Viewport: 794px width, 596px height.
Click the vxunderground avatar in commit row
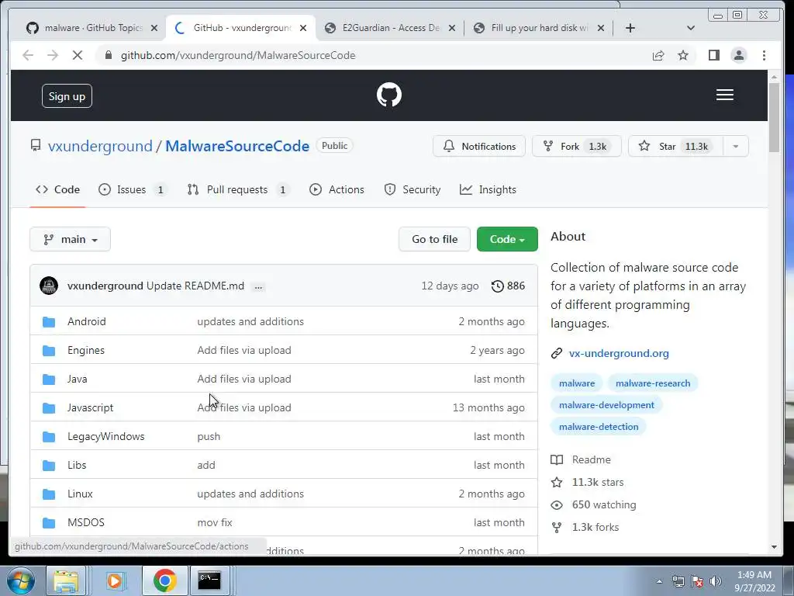pyautogui.click(x=49, y=286)
